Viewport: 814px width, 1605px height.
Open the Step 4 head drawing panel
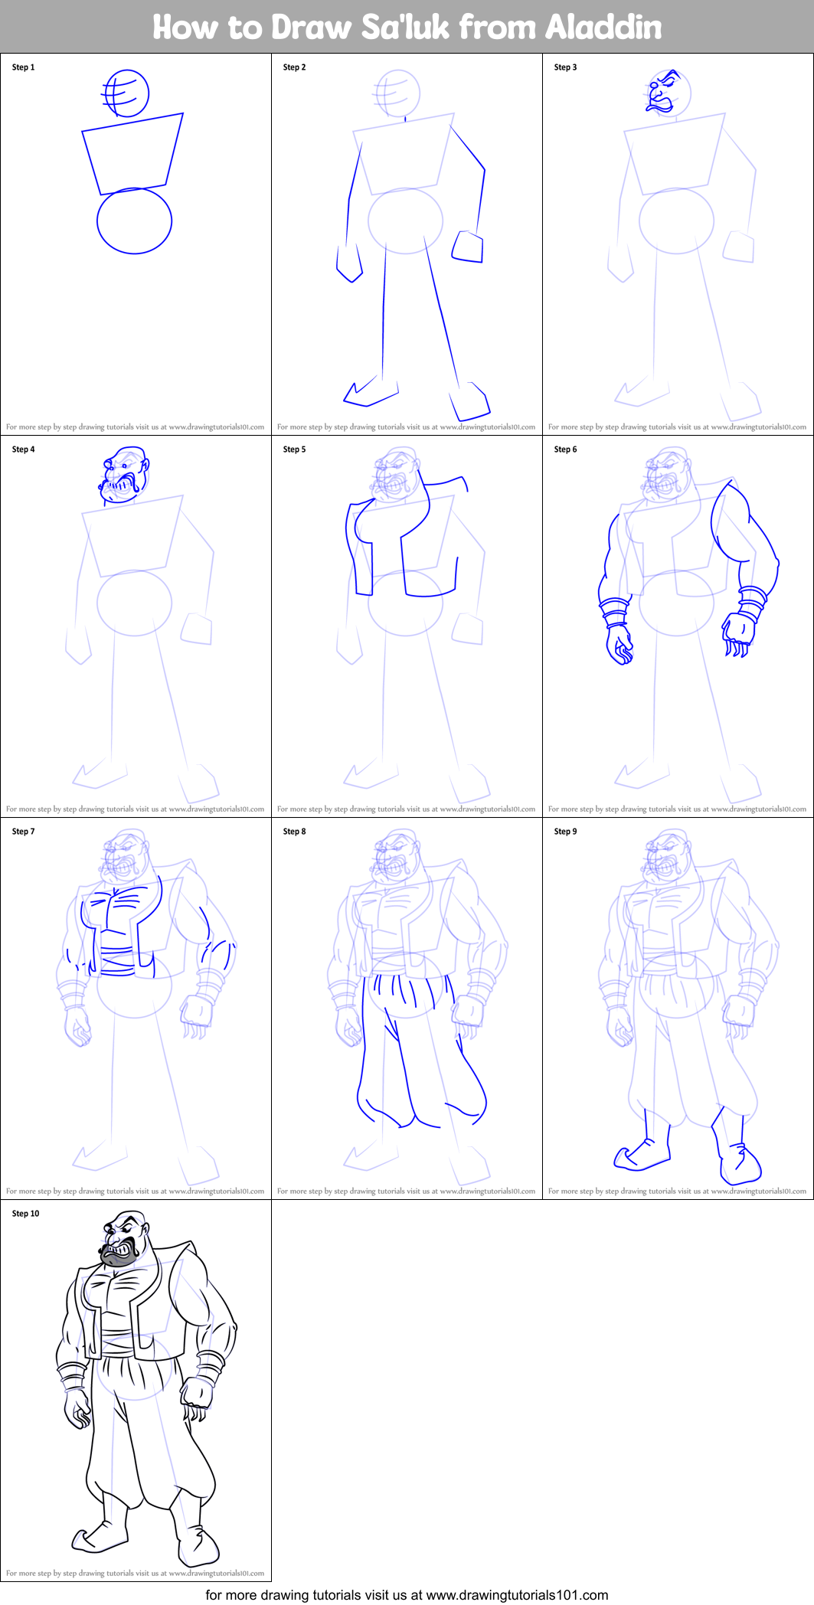(x=136, y=626)
